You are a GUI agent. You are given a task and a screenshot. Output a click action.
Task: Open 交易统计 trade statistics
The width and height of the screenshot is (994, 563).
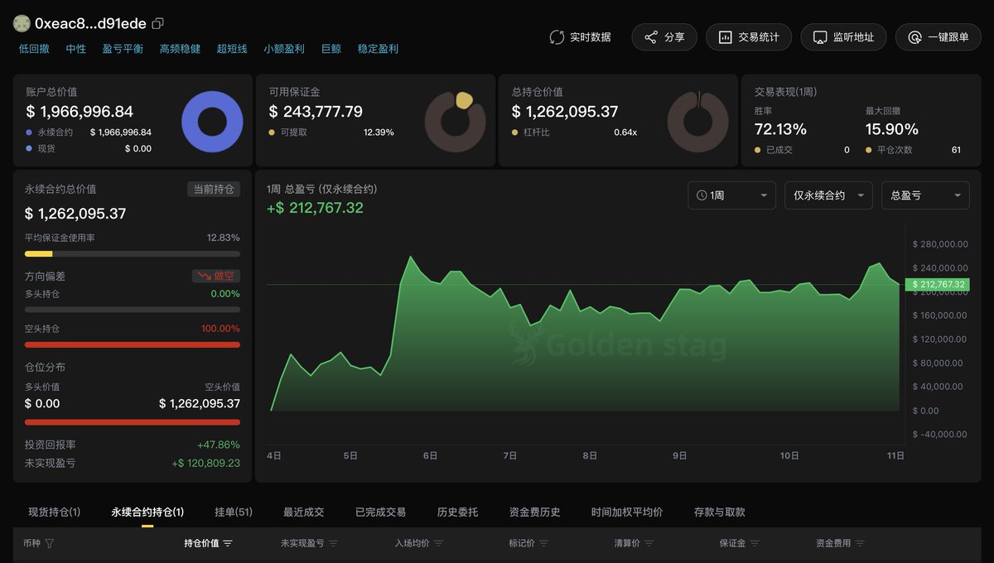click(748, 37)
